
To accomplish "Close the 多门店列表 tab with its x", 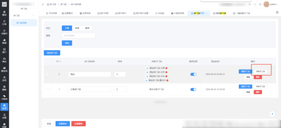I will pos(206,13).
